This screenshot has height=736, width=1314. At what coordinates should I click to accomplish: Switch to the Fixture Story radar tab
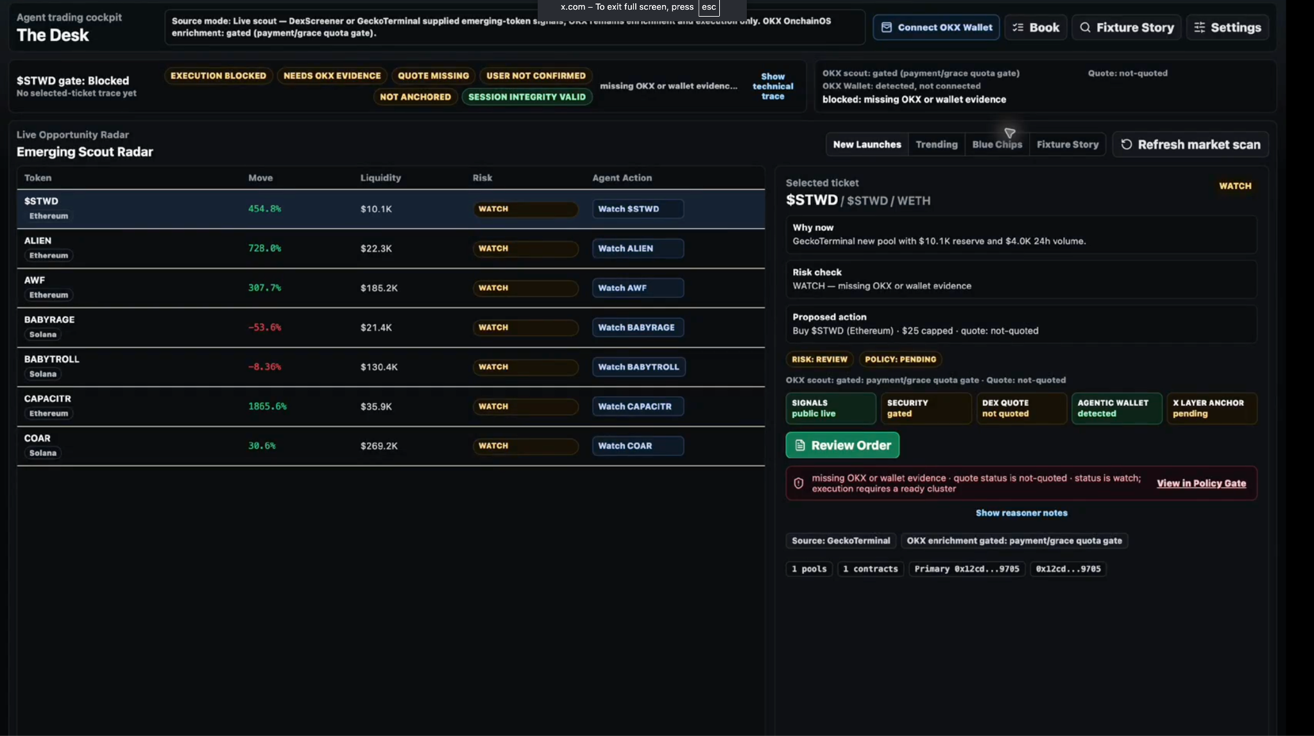pos(1068,144)
